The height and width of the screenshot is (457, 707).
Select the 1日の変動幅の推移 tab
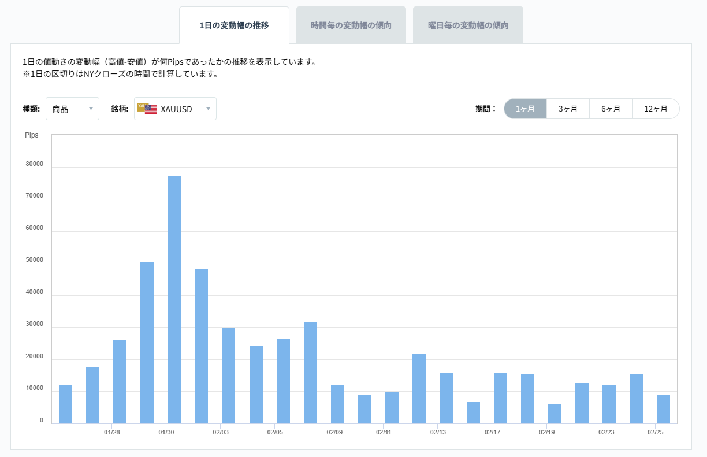click(x=234, y=24)
